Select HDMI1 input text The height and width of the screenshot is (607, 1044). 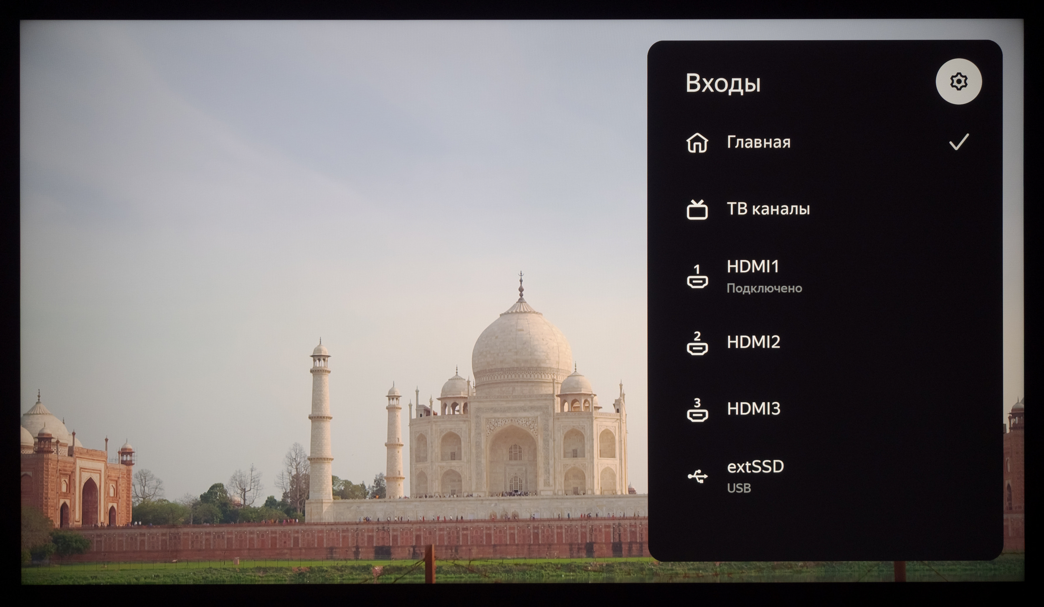click(753, 267)
